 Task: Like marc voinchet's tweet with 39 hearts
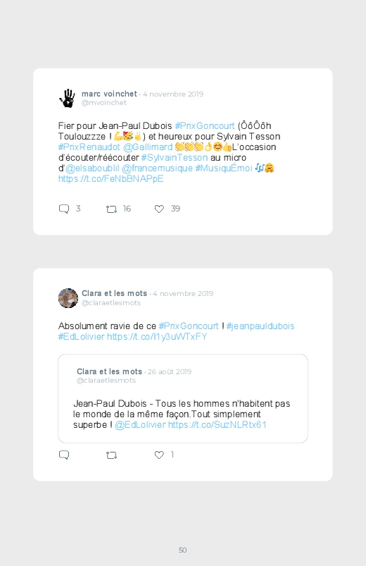click(x=159, y=209)
